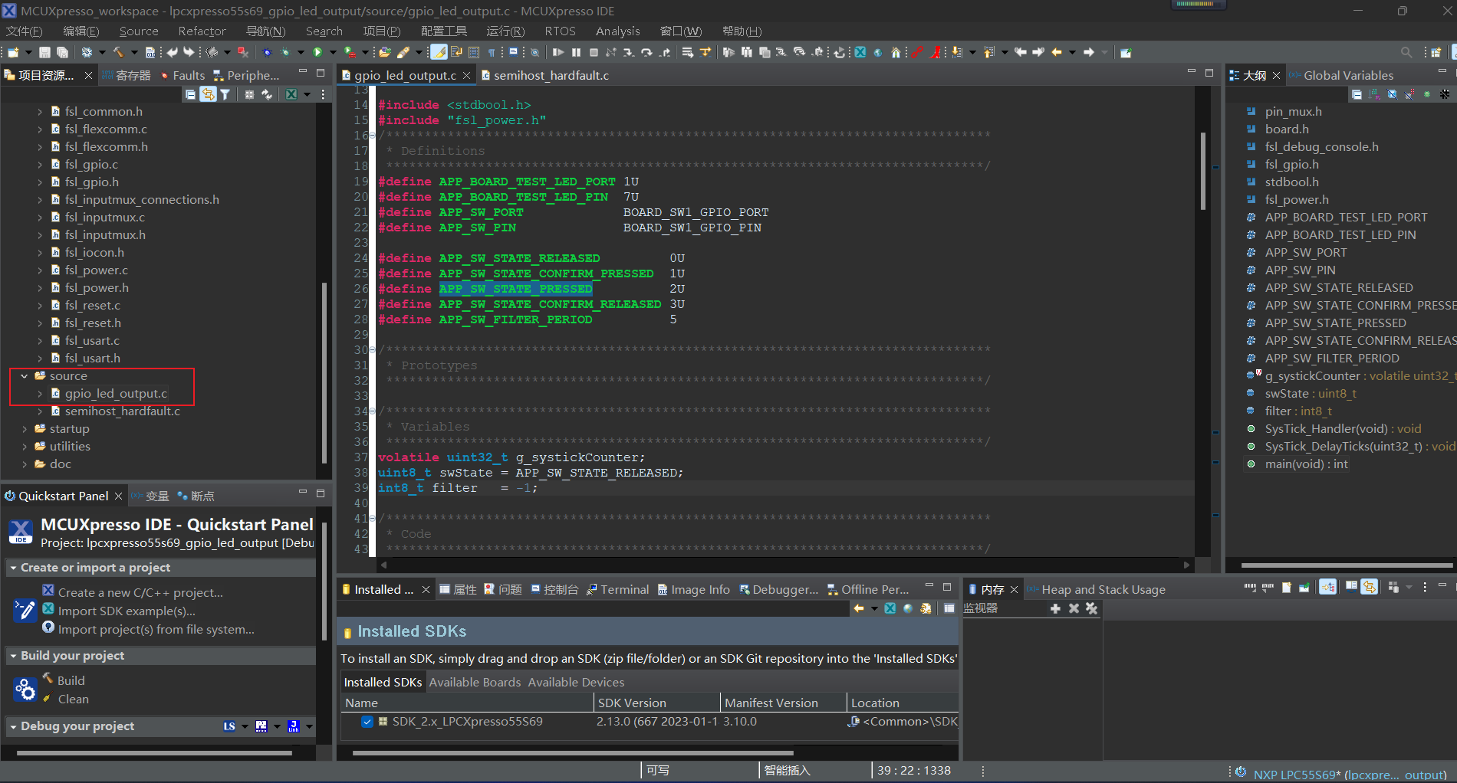
Task: Click Clean in Quickstart Panel
Action: pos(73,699)
